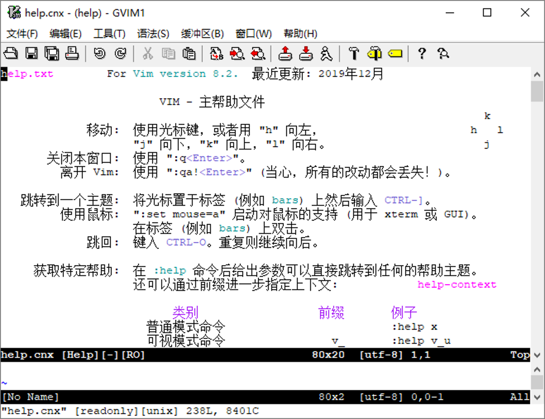Screen dimensions: 545x419
Task: Select the Undo toolbar icon
Action: [99, 54]
